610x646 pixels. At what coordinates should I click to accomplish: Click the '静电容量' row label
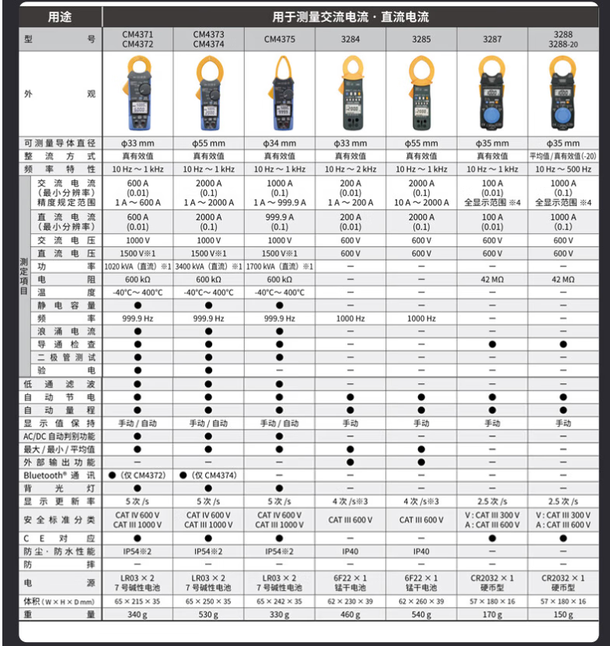point(66,306)
